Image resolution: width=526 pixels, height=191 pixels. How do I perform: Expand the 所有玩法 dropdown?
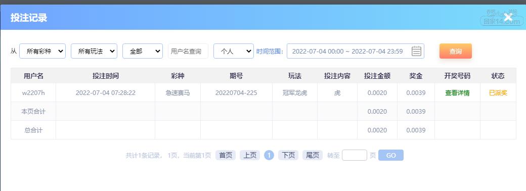pos(94,51)
